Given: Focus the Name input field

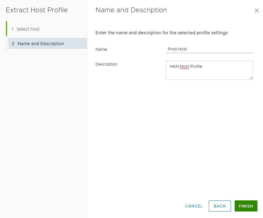Looking at the screenshot, I should click(x=209, y=49).
